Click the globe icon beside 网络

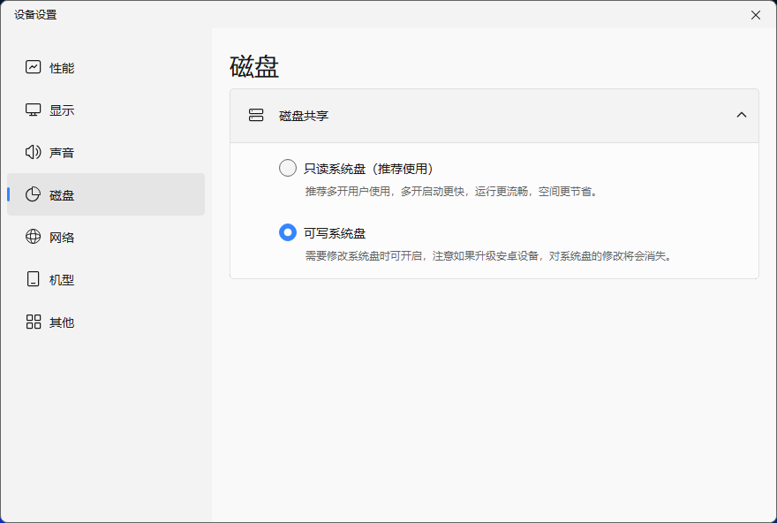[34, 237]
